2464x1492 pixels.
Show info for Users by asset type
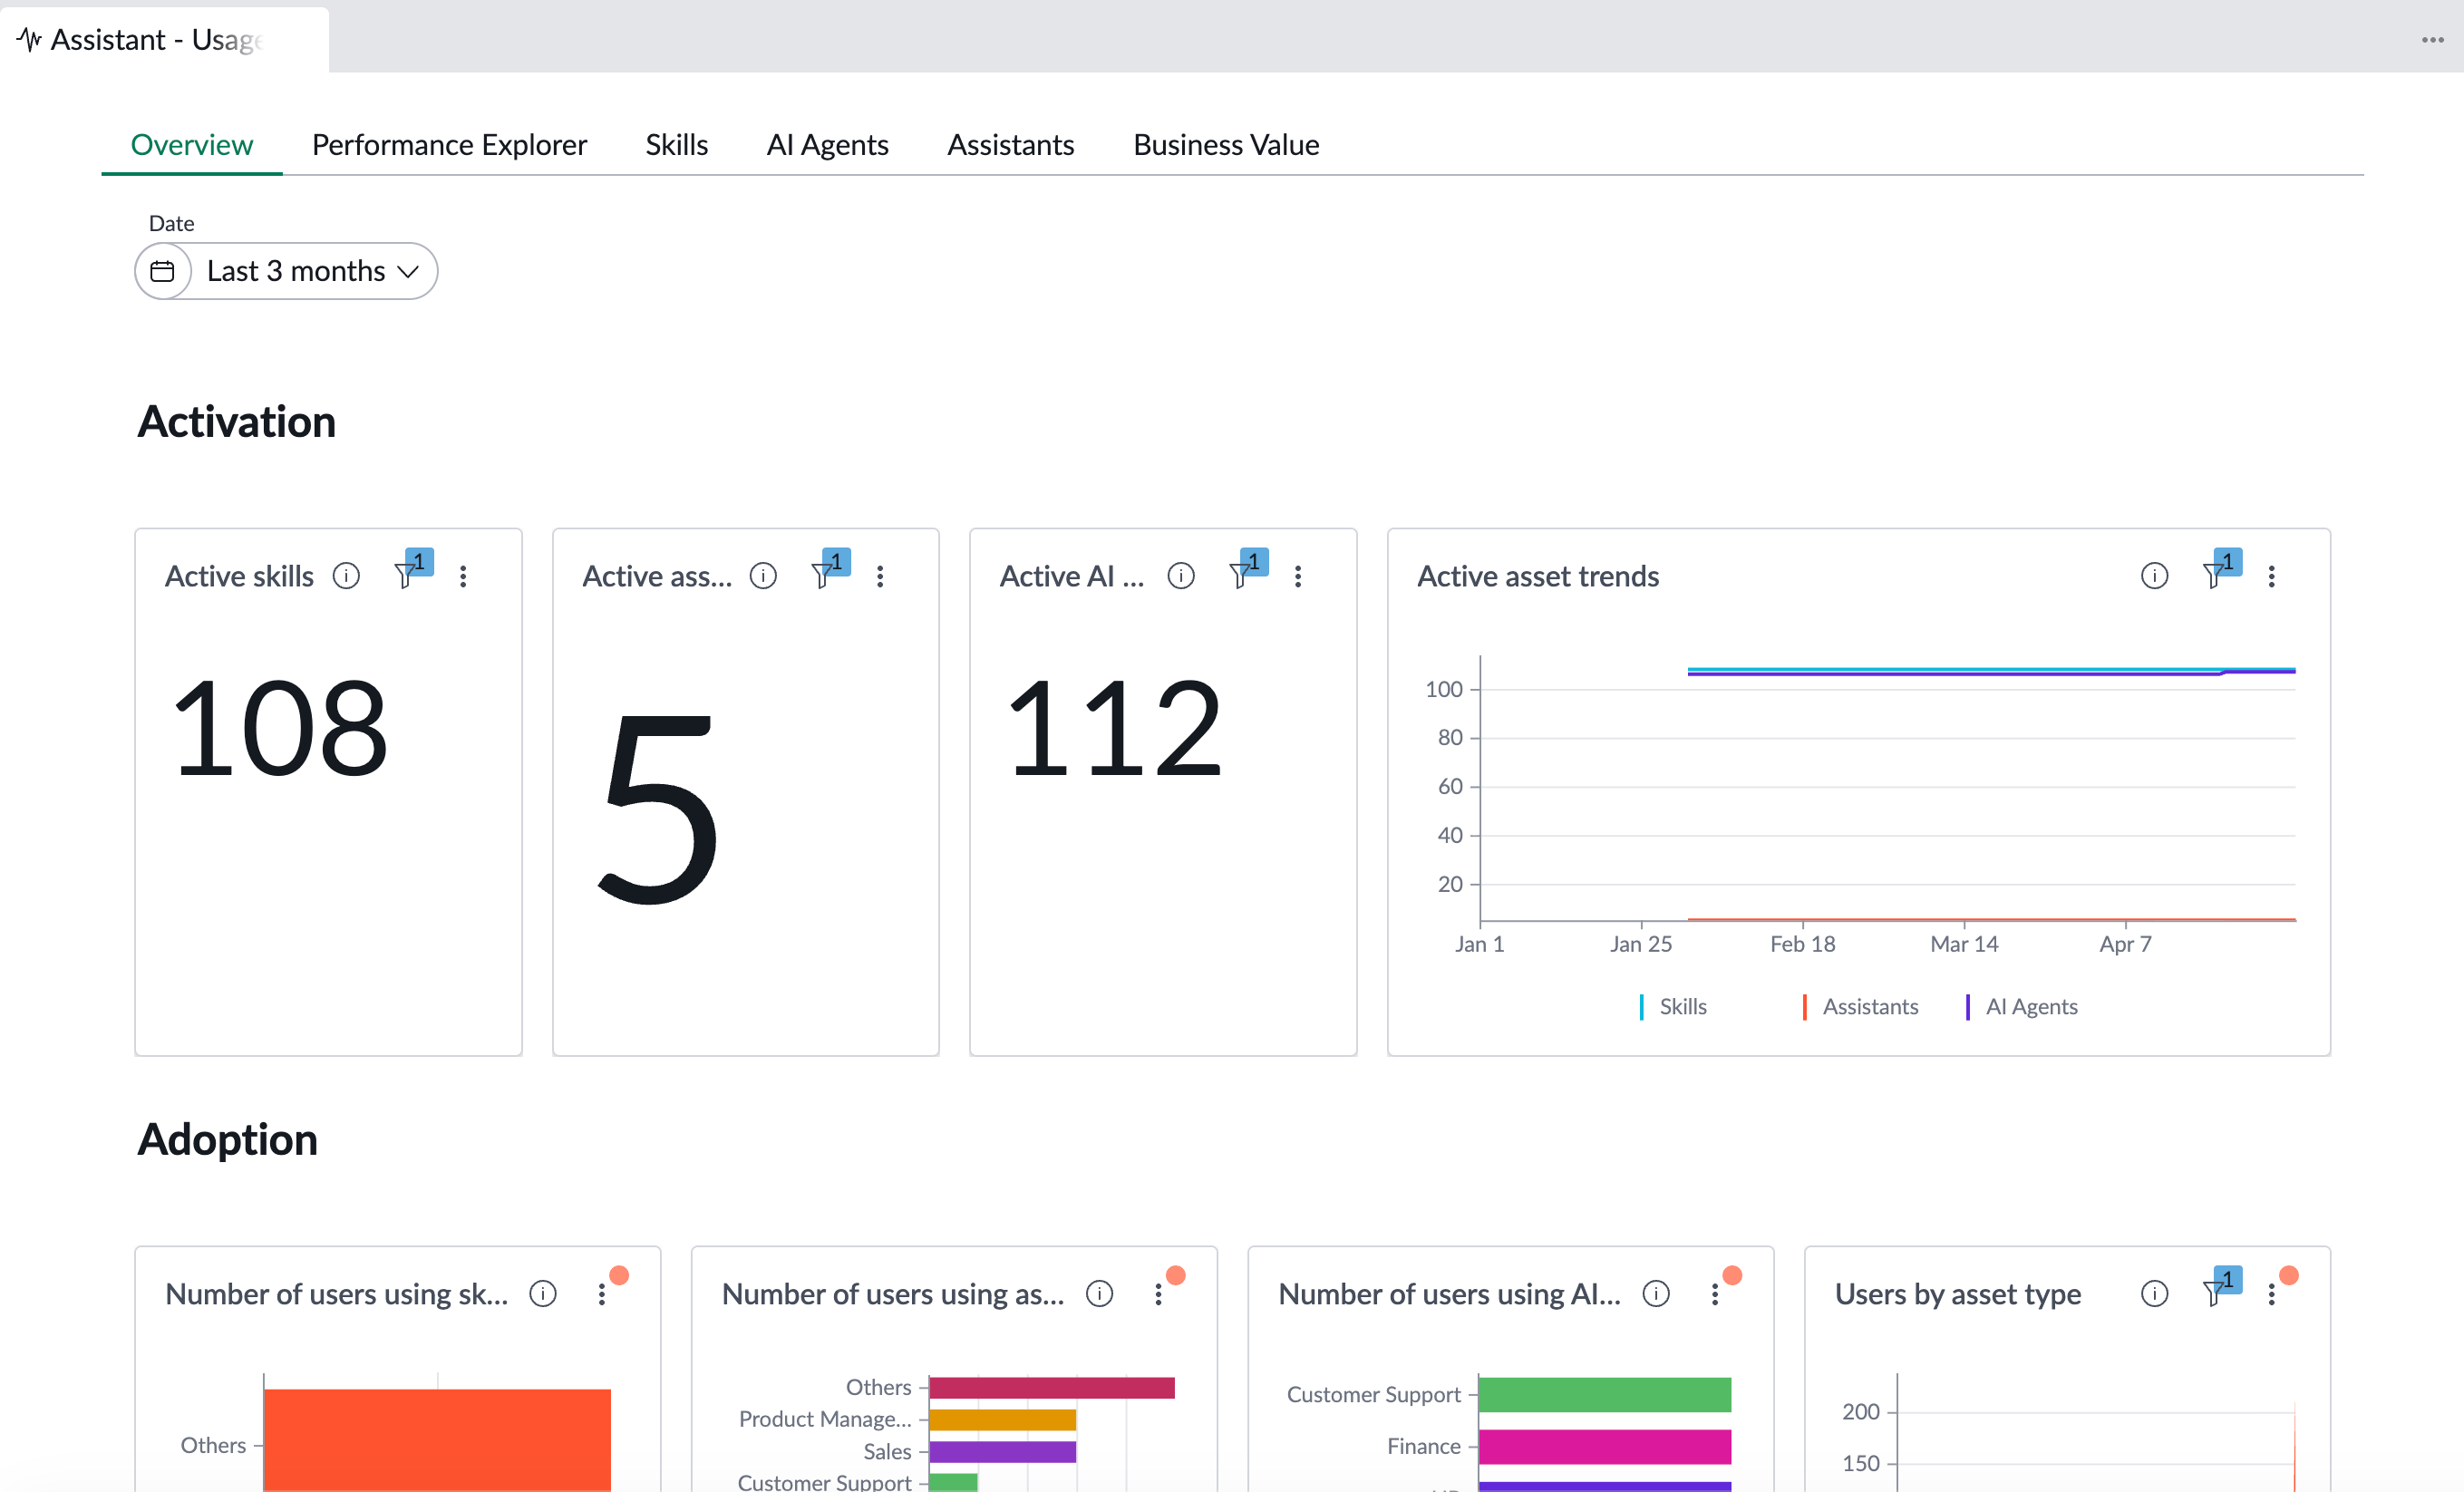point(2154,1294)
